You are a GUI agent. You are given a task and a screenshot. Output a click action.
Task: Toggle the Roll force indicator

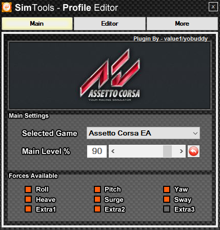pos(28,189)
